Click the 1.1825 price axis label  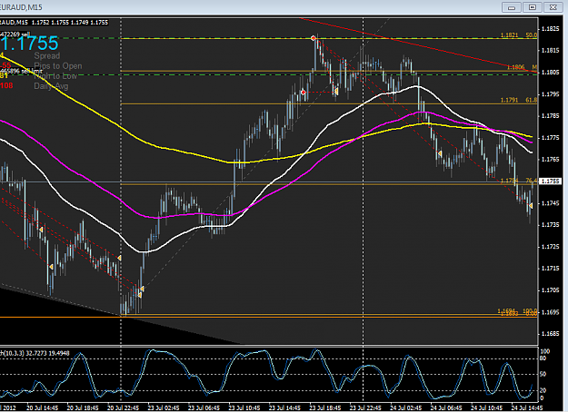pos(550,29)
